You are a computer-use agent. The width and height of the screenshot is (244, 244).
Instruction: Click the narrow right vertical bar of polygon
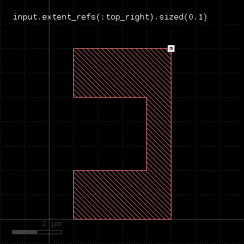(x=159, y=134)
